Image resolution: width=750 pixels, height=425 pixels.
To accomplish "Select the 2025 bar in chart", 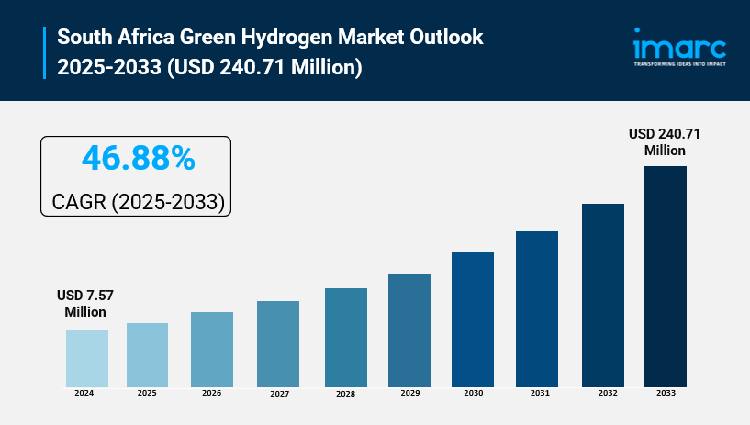I will [147, 354].
